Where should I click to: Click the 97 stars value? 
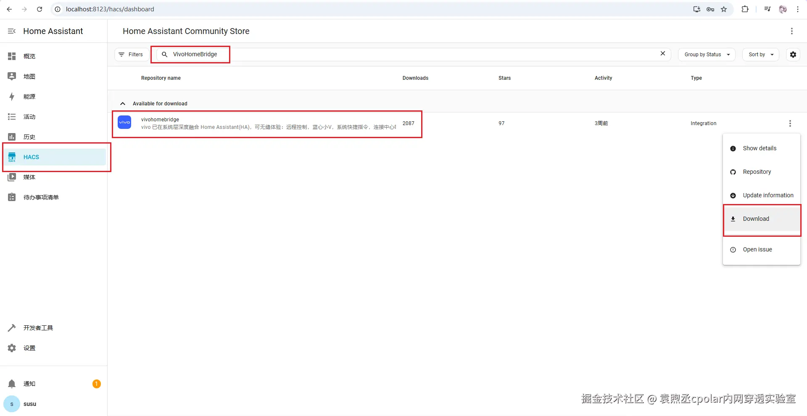click(x=501, y=123)
